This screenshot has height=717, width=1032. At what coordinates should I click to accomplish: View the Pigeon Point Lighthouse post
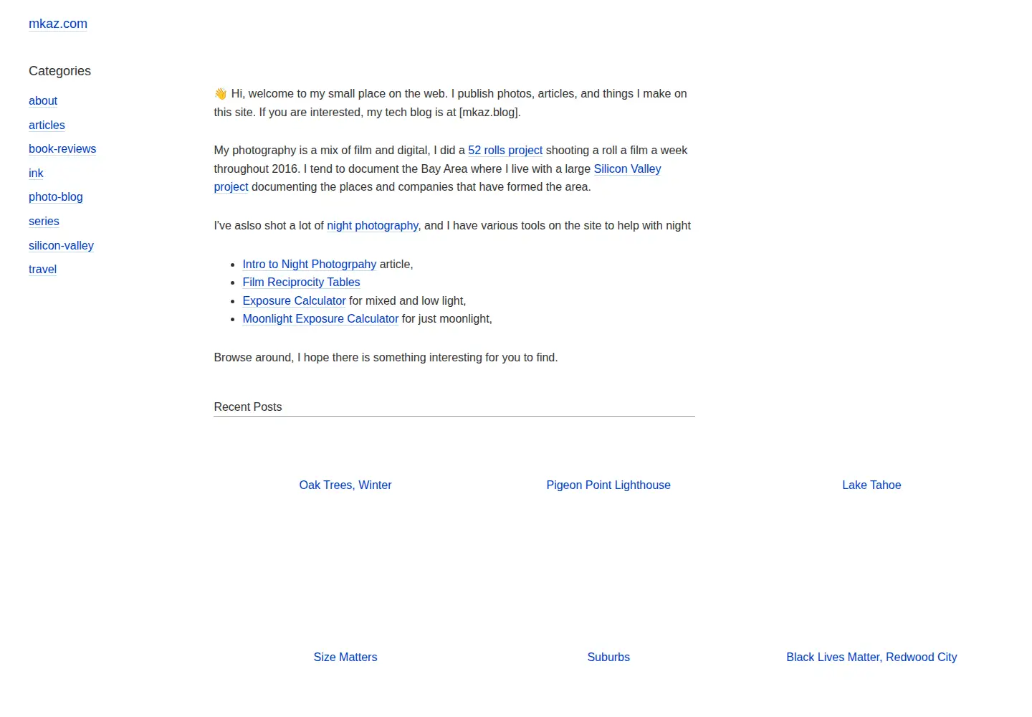click(x=608, y=485)
